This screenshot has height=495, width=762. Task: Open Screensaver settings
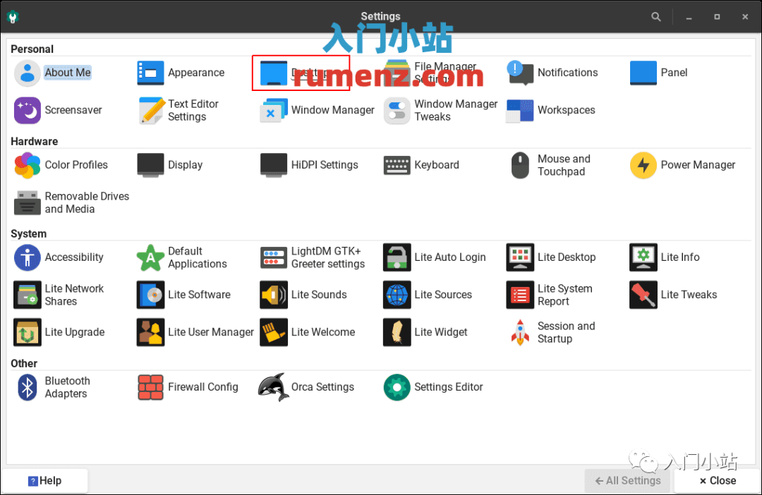coord(58,110)
